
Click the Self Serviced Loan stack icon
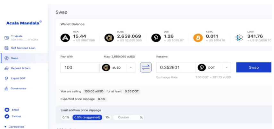pos(6,48)
